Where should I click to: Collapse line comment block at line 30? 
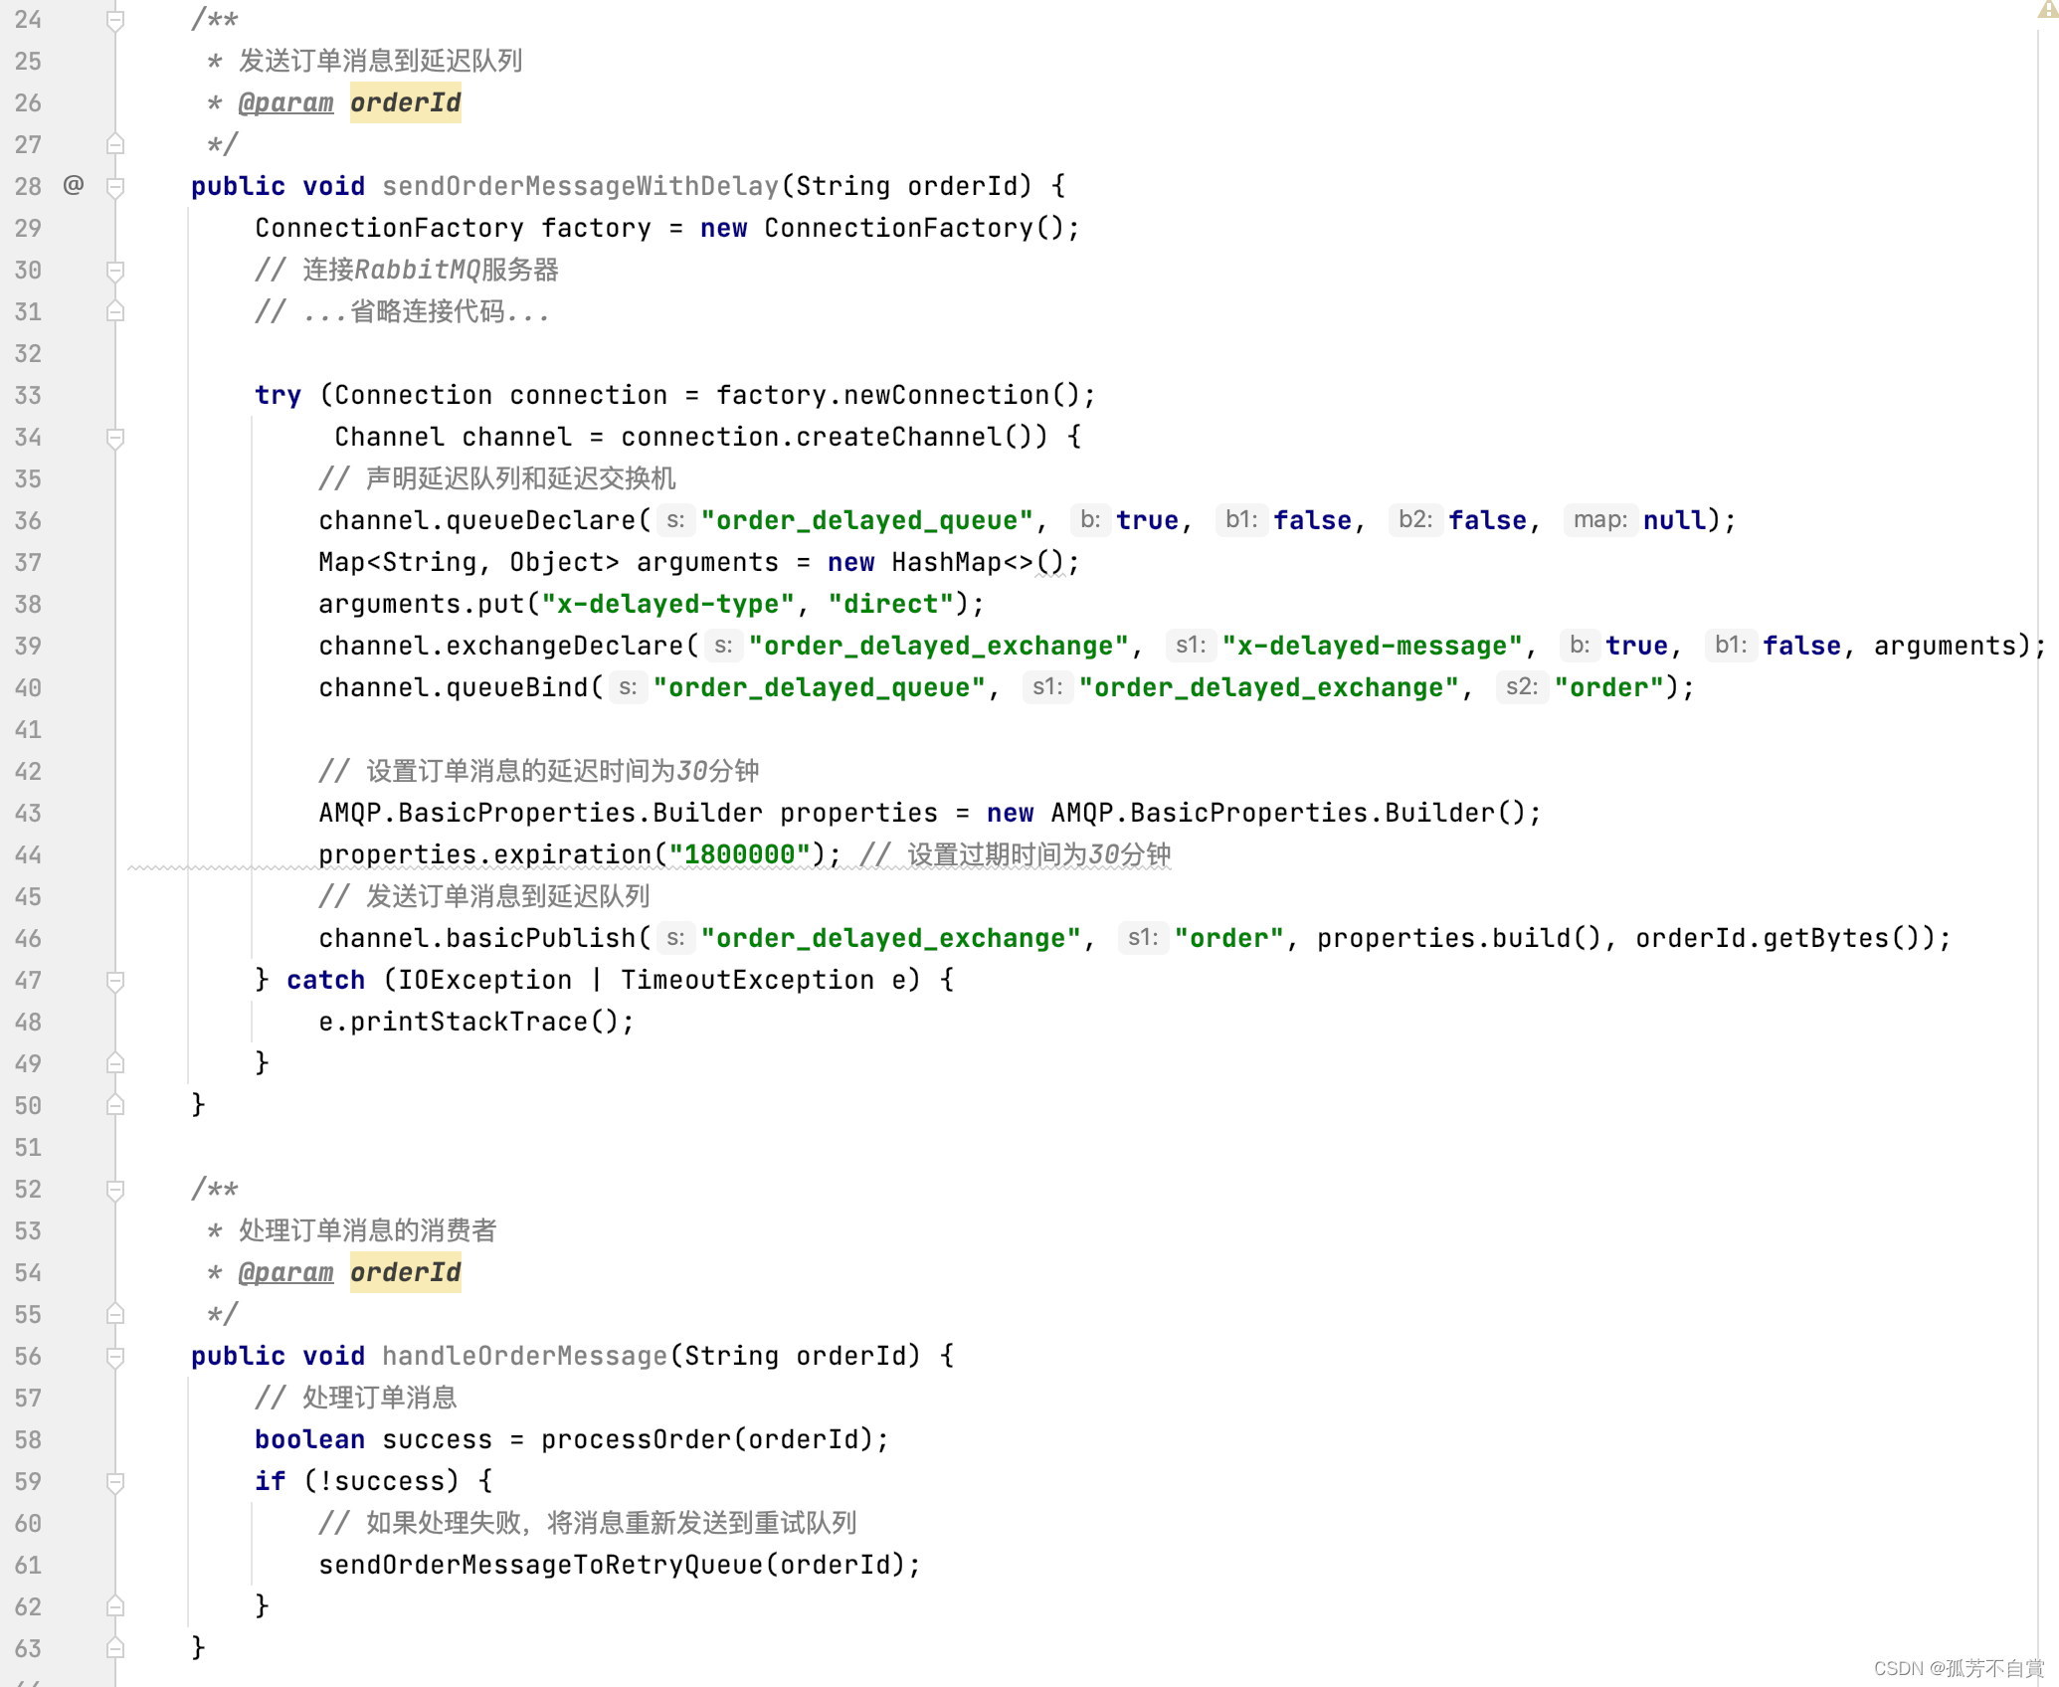coord(115,271)
